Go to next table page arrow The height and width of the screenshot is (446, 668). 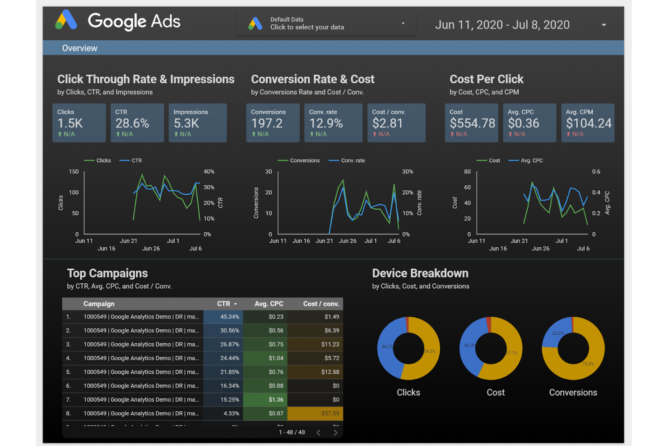coord(335,432)
